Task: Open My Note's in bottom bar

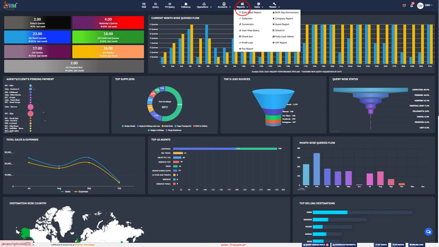Action: [398, 245]
